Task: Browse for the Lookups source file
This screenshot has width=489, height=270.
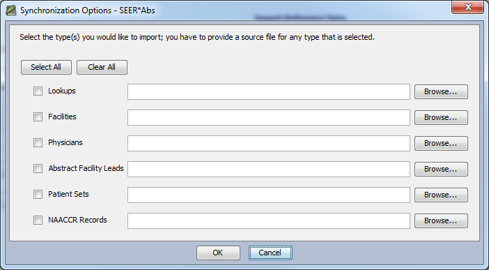Action: click(441, 91)
